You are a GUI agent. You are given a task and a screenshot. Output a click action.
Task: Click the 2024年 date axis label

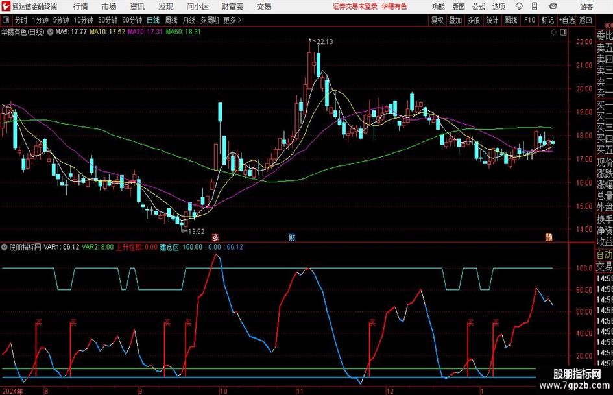click(12, 391)
